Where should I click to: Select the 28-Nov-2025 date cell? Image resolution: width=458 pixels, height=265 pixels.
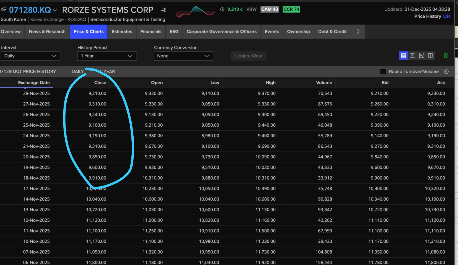tap(36, 93)
